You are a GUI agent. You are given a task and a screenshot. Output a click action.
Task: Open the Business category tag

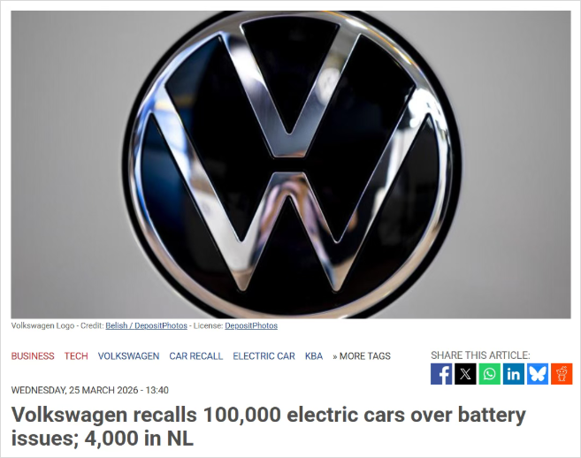[33, 356]
